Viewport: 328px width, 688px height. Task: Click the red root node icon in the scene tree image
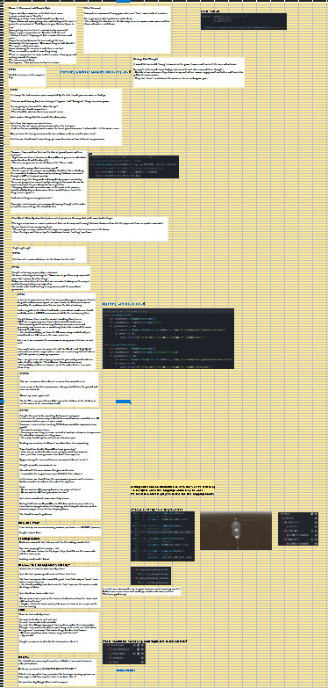(282, 514)
